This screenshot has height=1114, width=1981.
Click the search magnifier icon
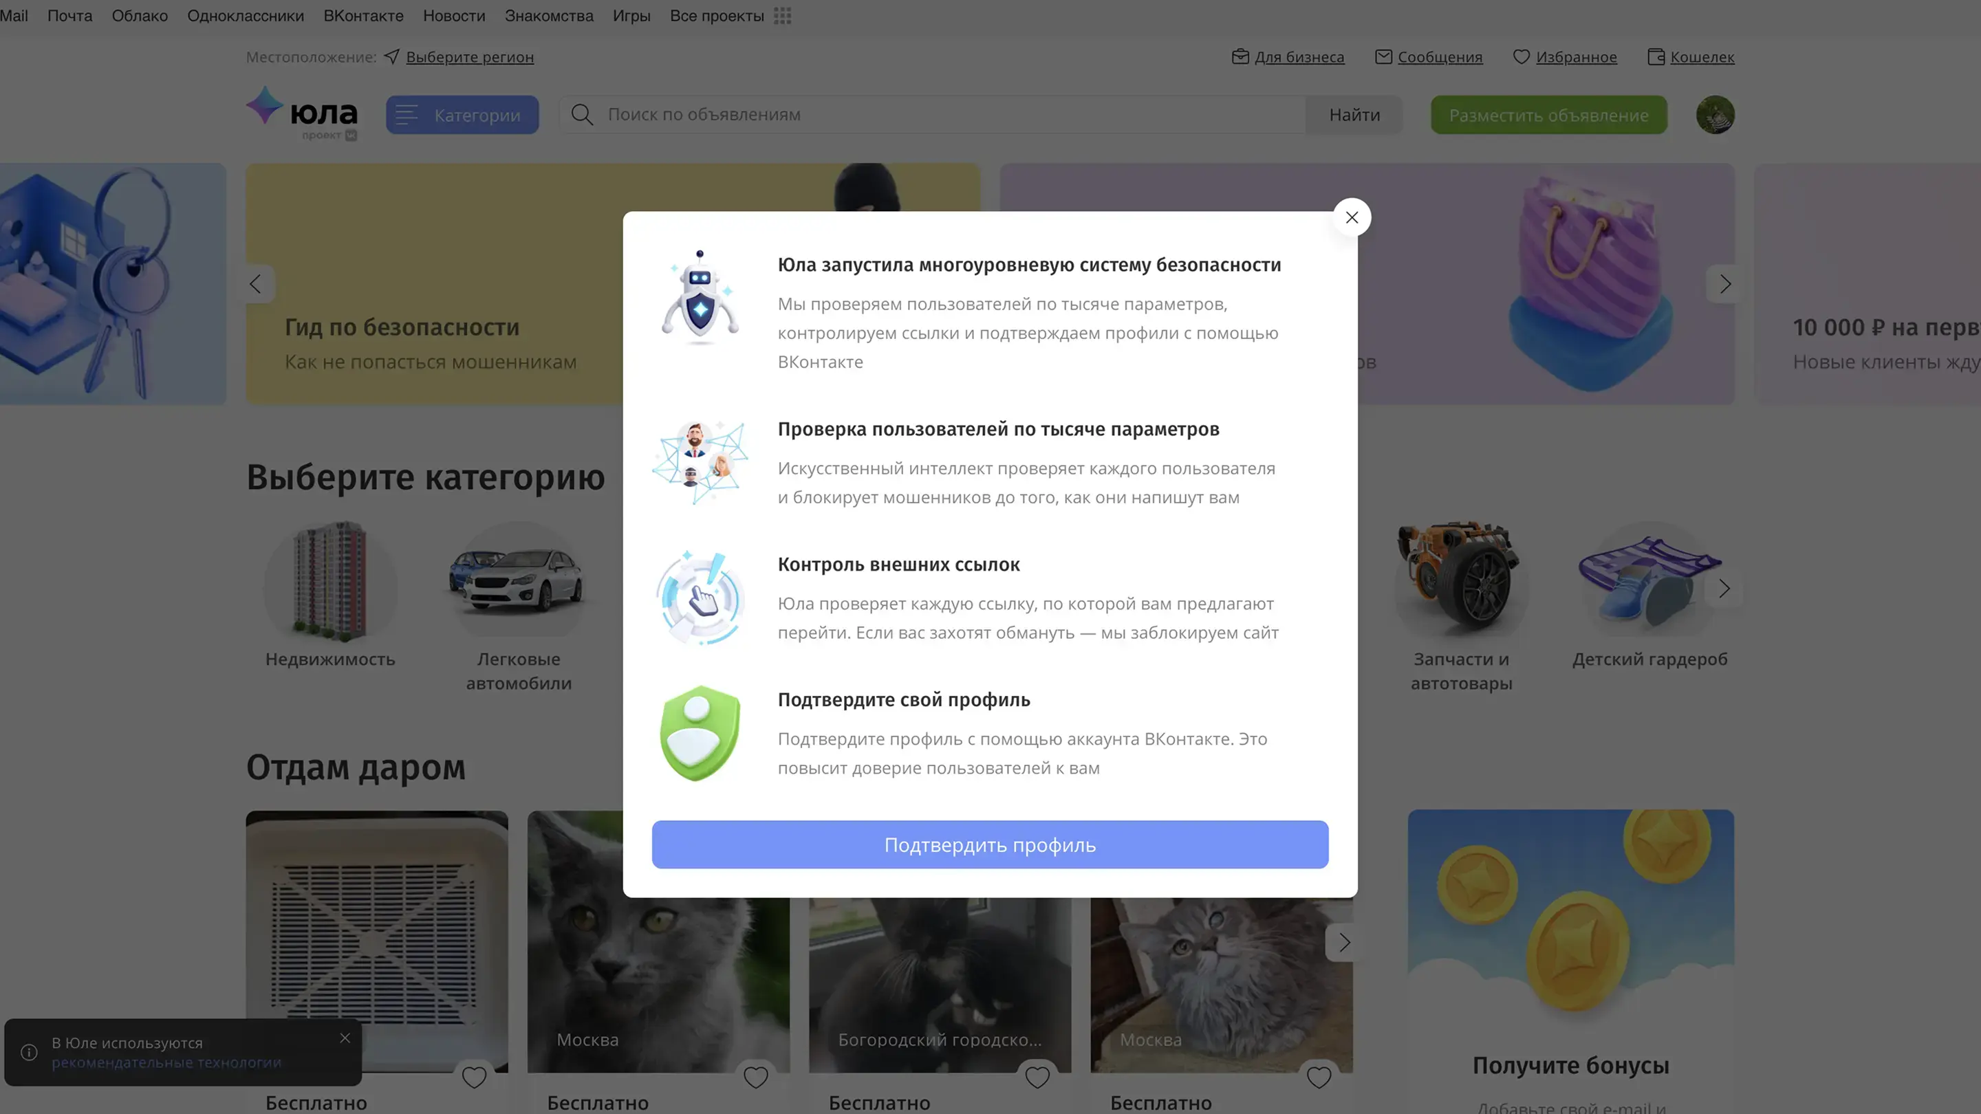[582, 115]
